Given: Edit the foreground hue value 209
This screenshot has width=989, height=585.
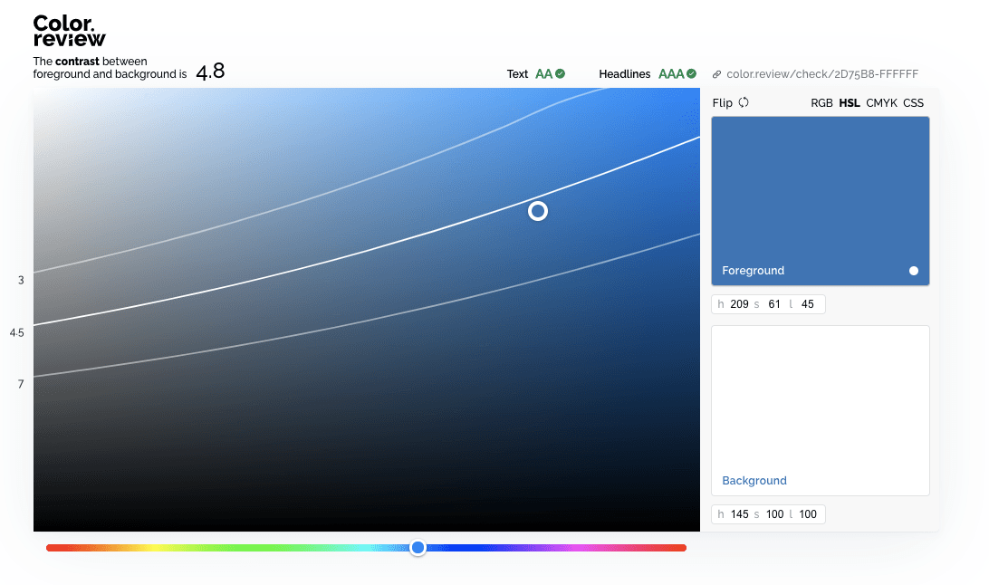Looking at the screenshot, I should [739, 304].
